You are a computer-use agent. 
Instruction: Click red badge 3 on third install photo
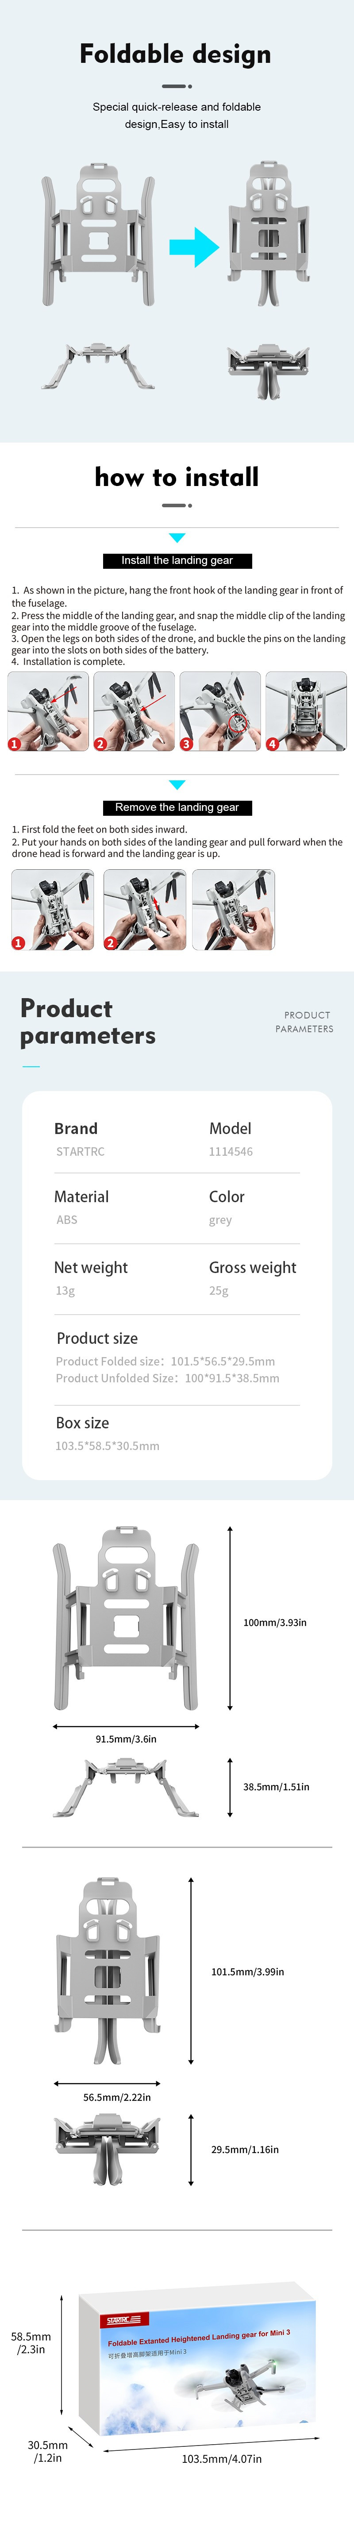187,743
